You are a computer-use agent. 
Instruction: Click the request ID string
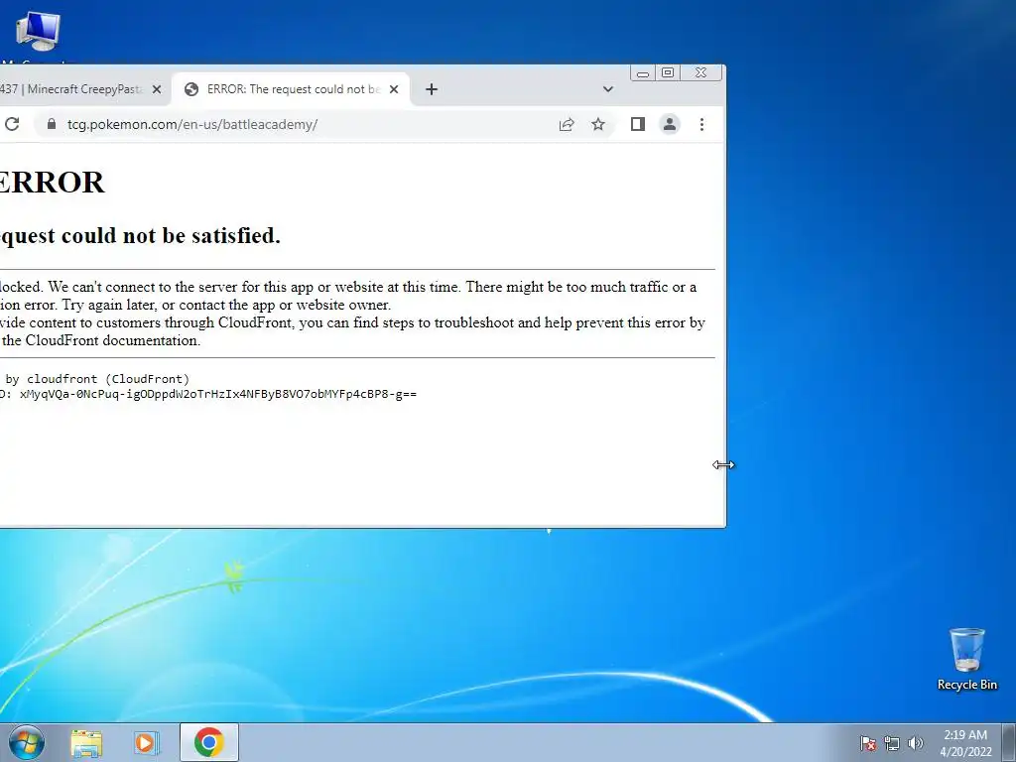point(218,394)
